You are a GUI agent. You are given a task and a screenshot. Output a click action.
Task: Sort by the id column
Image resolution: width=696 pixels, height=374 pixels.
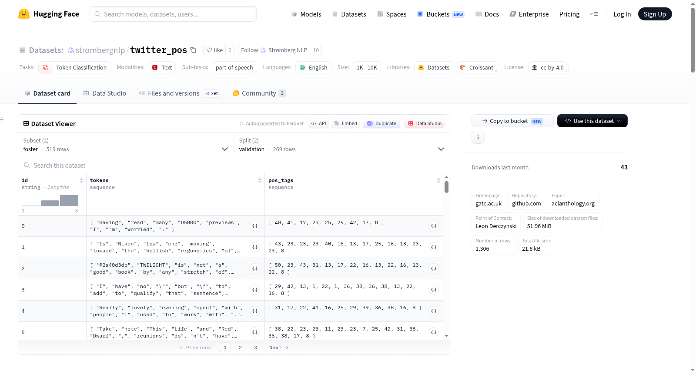[x=81, y=180]
